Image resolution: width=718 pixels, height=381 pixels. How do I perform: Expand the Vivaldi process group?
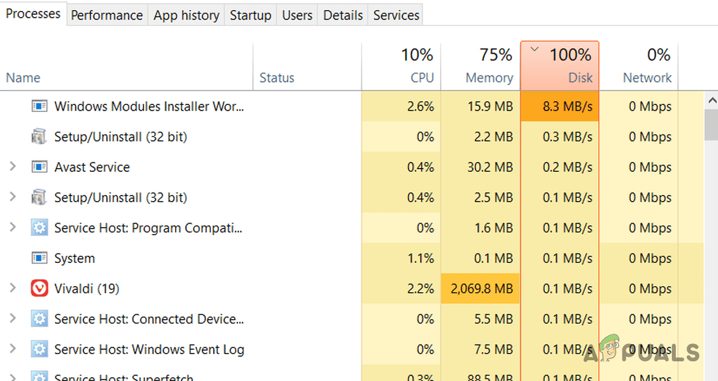(x=12, y=288)
